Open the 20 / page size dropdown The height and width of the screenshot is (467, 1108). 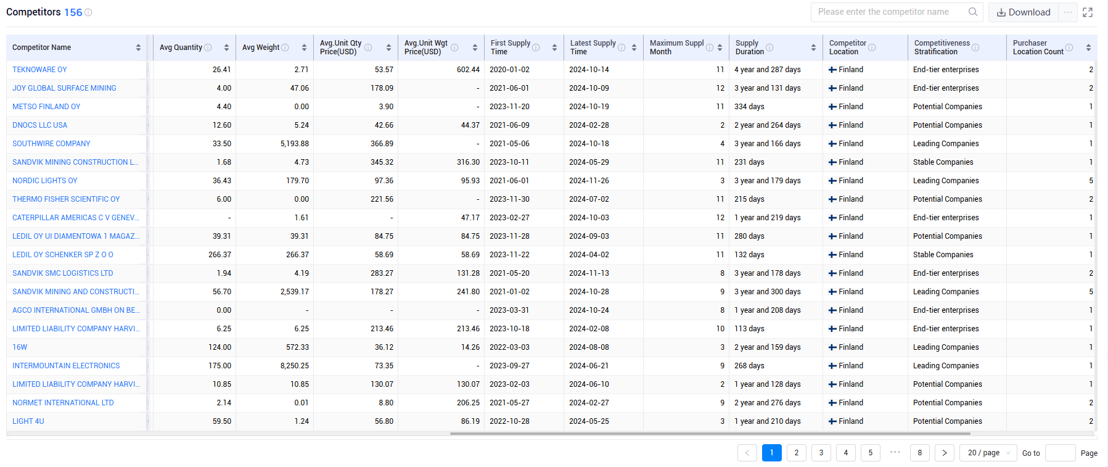coord(988,453)
